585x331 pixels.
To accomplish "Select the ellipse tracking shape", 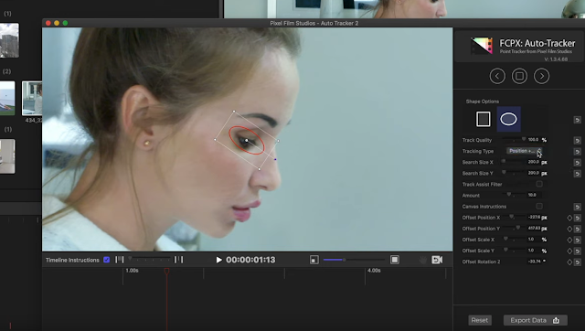I will click(x=508, y=119).
